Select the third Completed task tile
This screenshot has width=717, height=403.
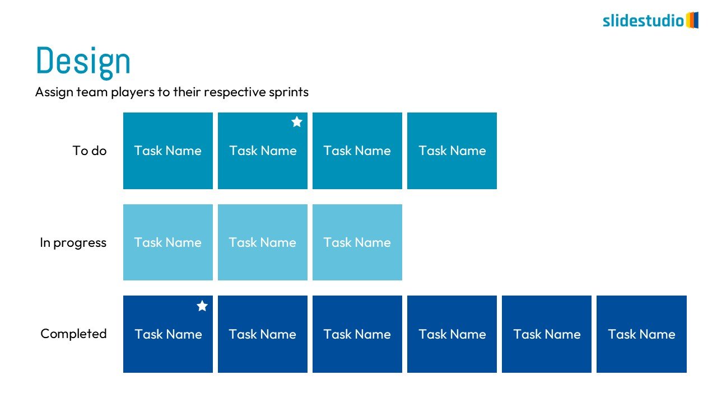[357, 334]
